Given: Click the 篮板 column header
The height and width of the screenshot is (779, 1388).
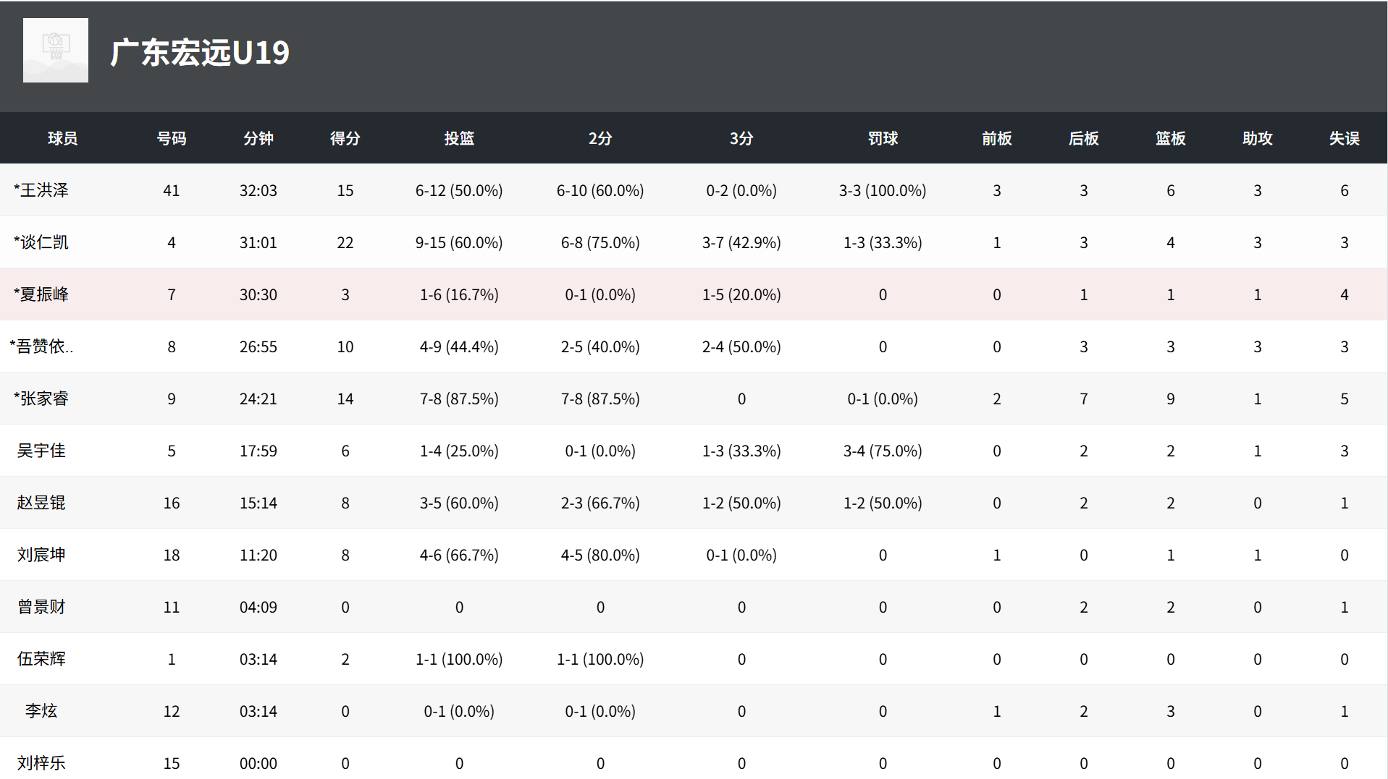Looking at the screenshot, I should click(x=1171, y=138).
